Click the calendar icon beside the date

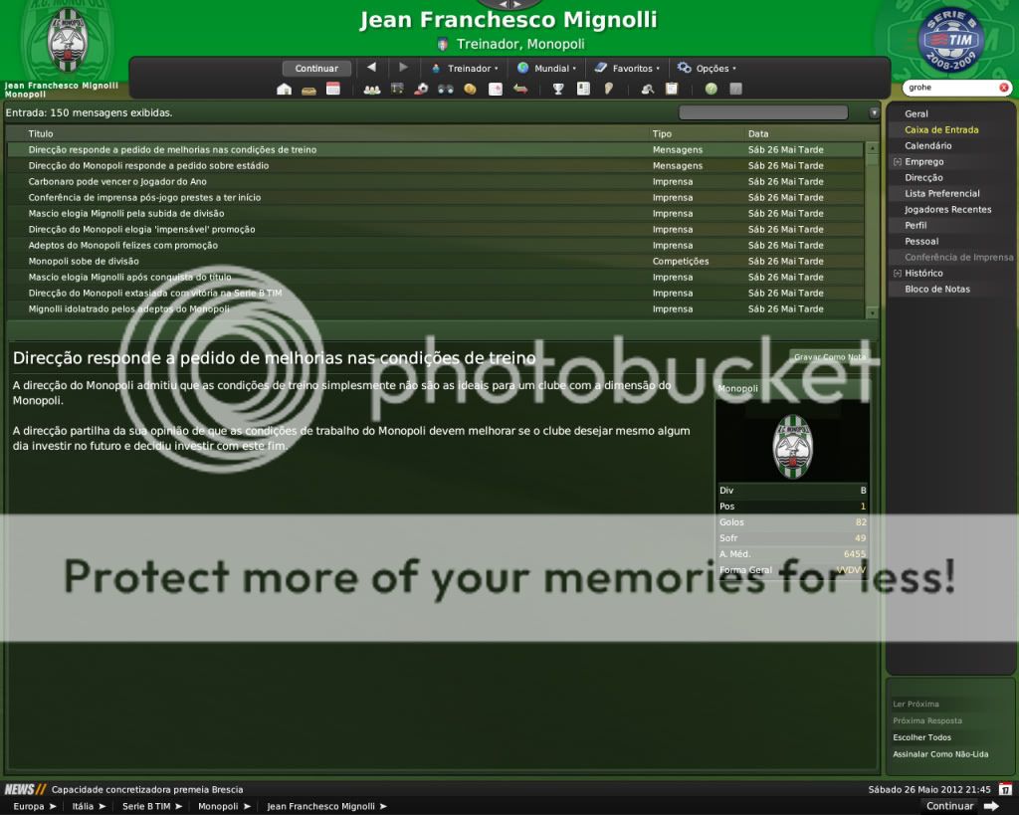(x=1005, y=789)
